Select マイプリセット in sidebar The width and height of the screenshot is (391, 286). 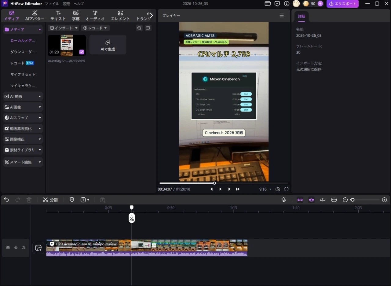tap(23, 75)
